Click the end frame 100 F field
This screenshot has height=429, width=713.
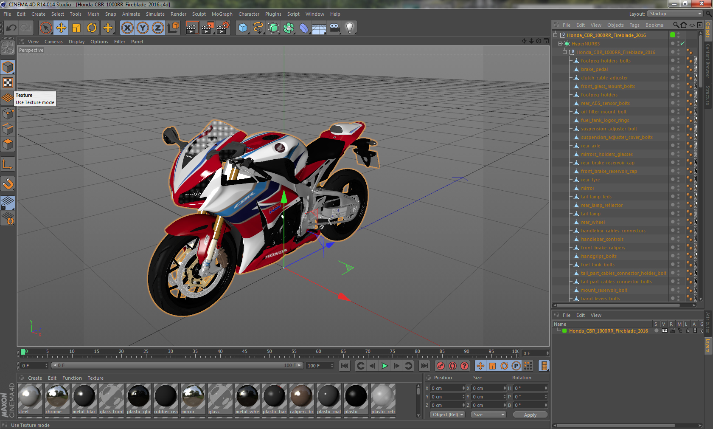[320, 366]
